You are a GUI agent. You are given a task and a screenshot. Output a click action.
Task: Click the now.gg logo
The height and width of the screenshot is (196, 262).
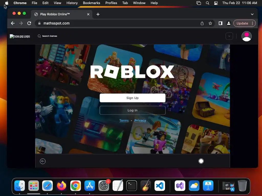[20, 36]
